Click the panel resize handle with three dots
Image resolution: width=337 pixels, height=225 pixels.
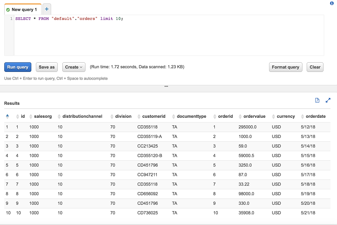[x=166, y=86]
